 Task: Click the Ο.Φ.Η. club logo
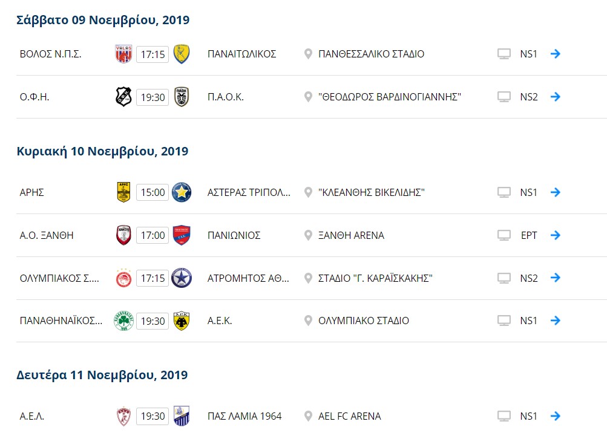pos(123,97)
